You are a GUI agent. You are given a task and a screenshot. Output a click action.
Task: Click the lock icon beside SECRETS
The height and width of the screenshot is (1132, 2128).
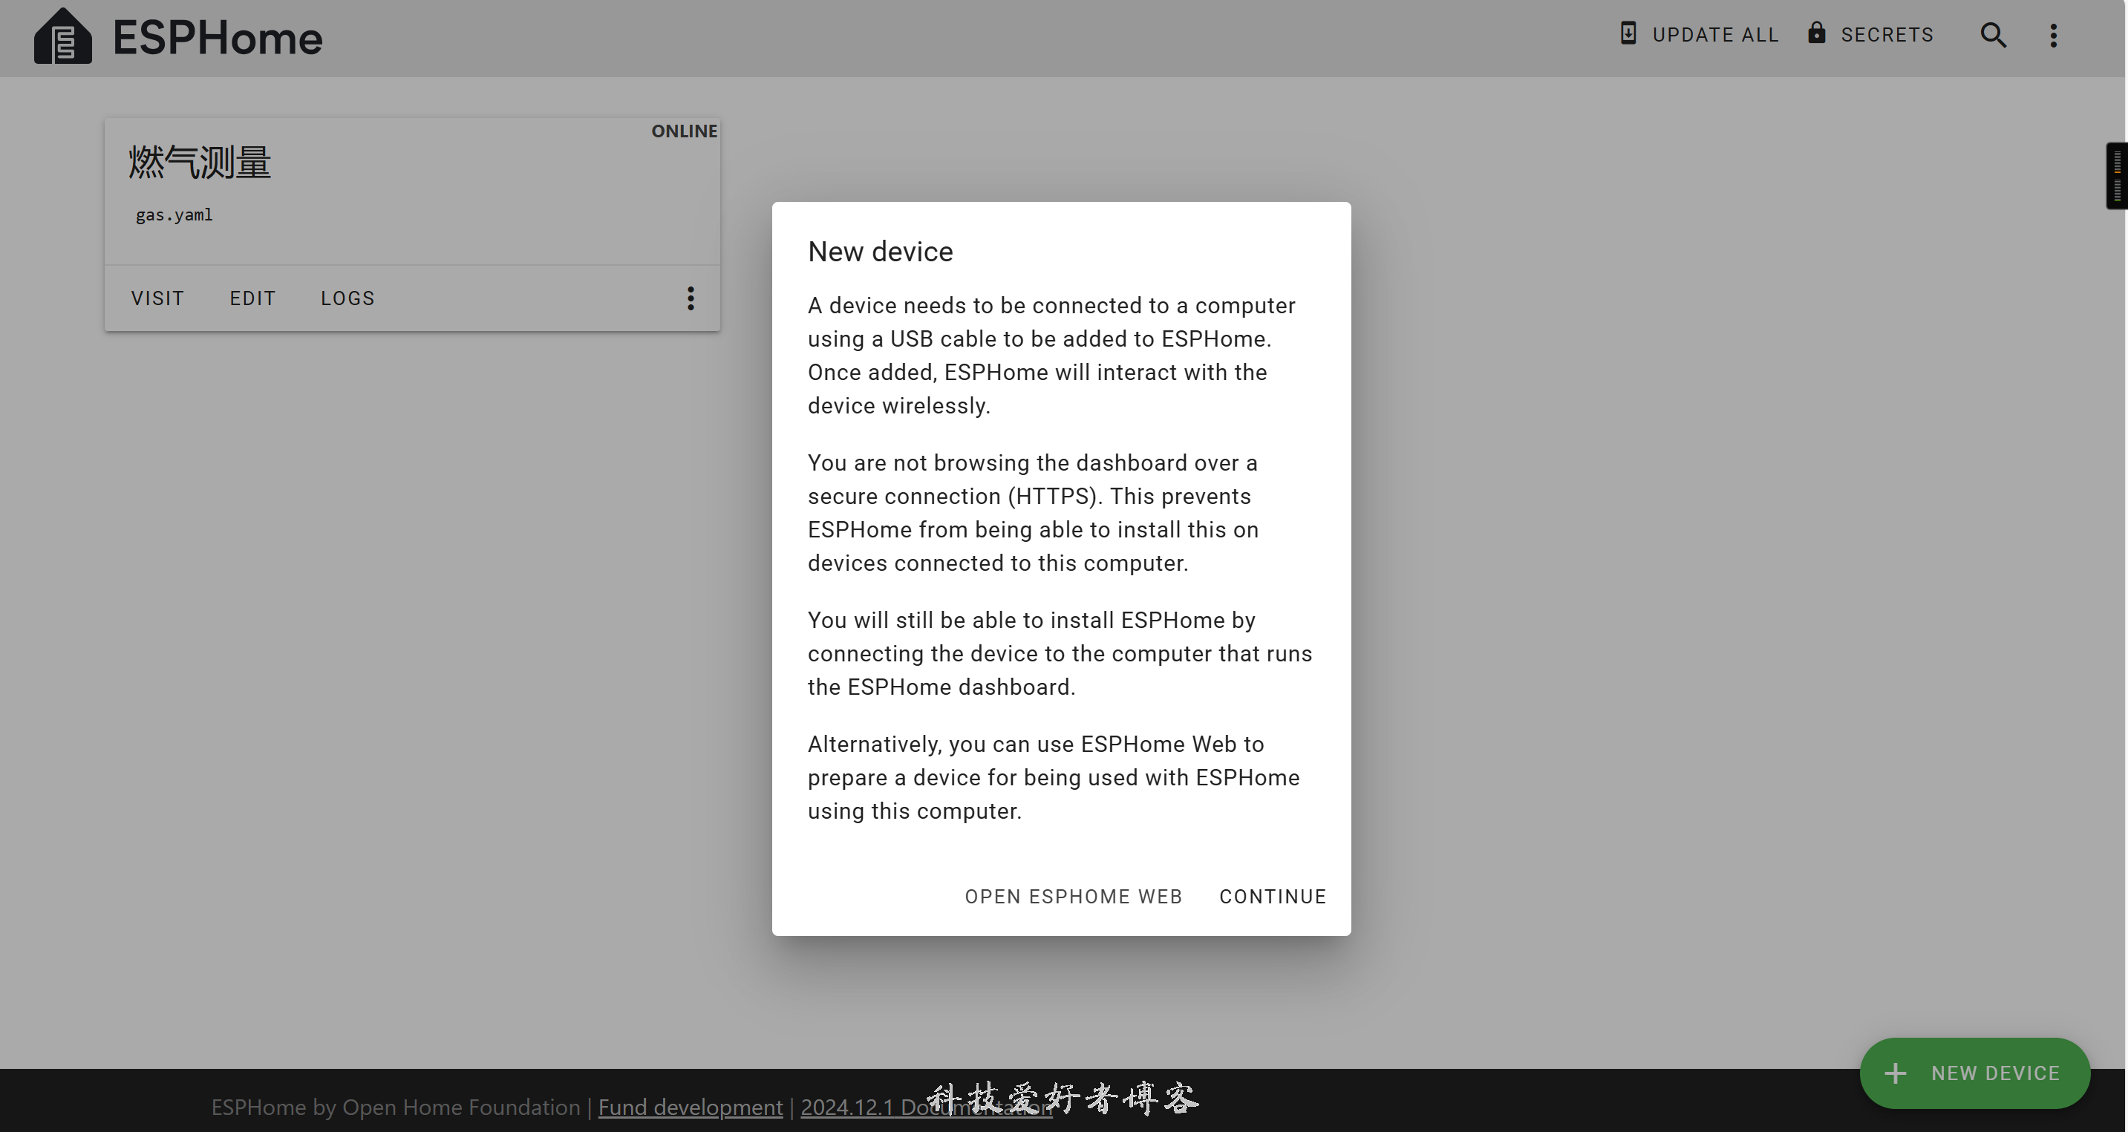pyautogui.click(x=1817, y=33)
